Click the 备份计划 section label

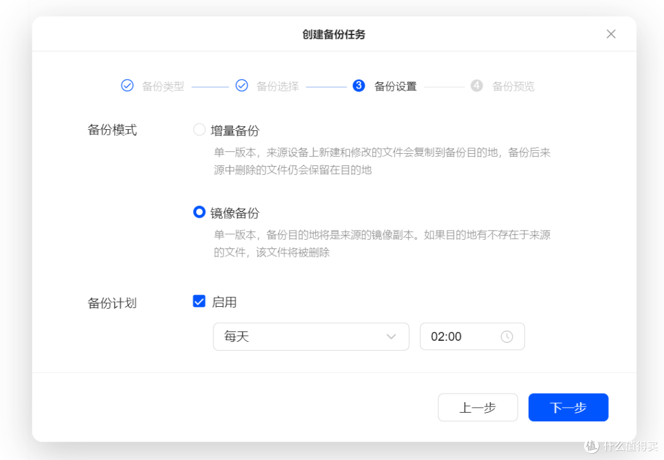click(113, 303)
